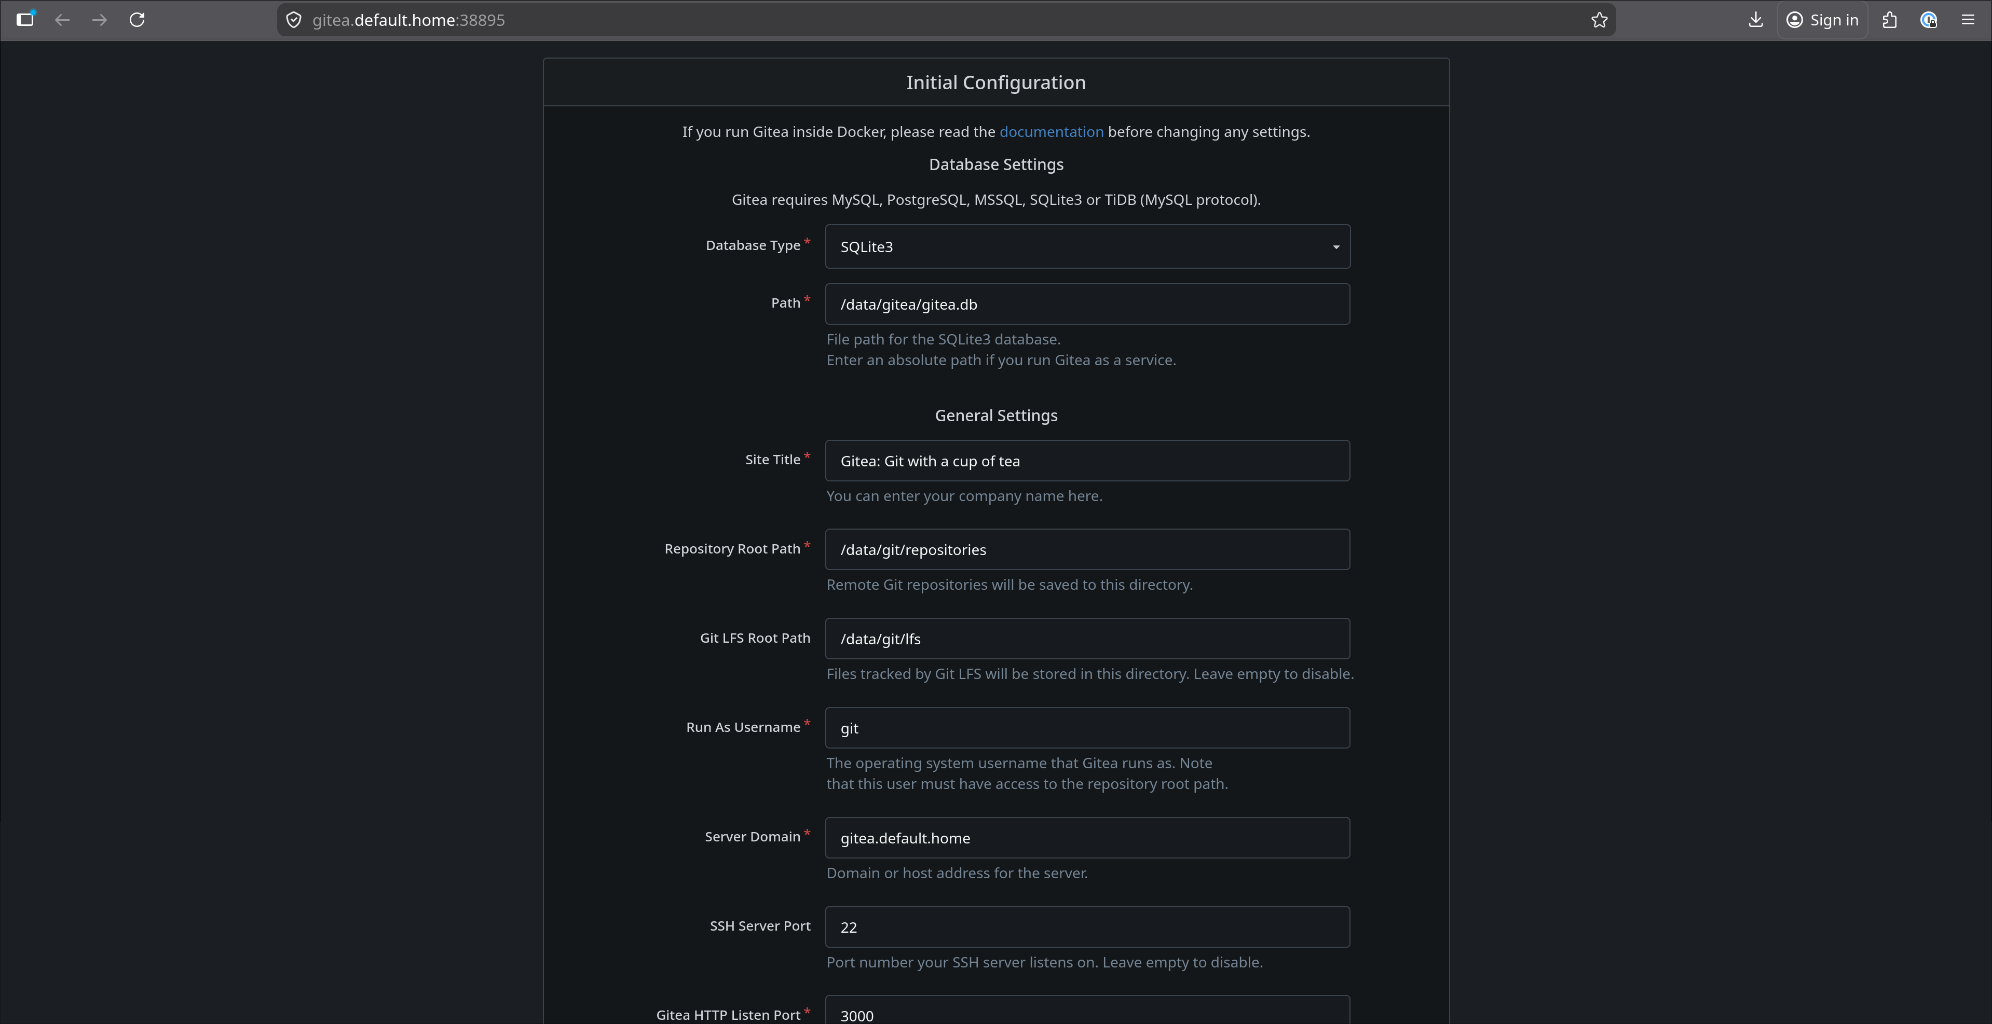Click the Server Domain input
This screenshot has width=1992, height=1024.
pyautogui.click(x=1086, y=838)
